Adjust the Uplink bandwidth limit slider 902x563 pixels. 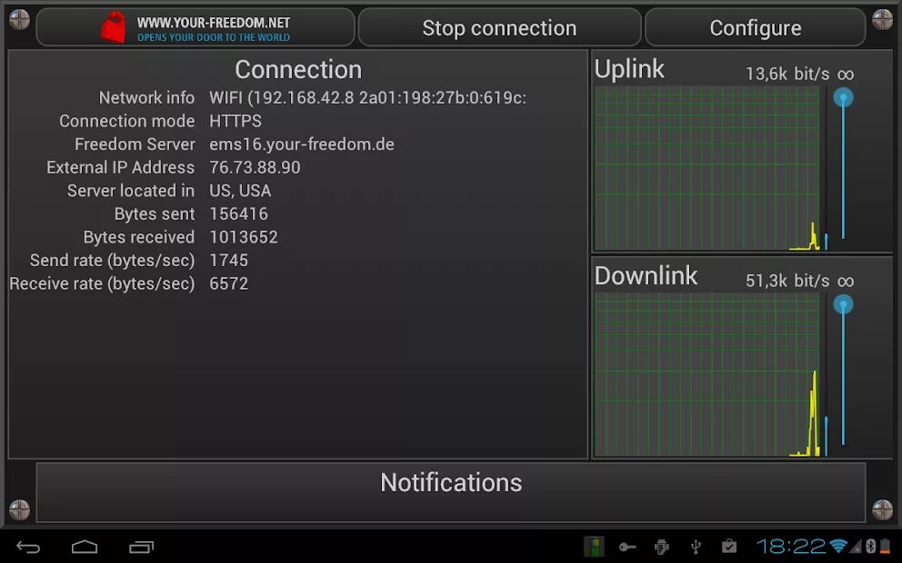point(843,163)
